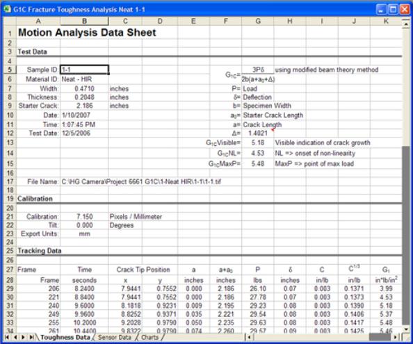This screenshot has height=344, width=413.
Task: Click the Sample ID cell containing 1-1
Action: (x=84, y=69)
